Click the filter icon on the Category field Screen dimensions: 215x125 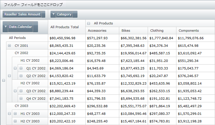point(54,14)
